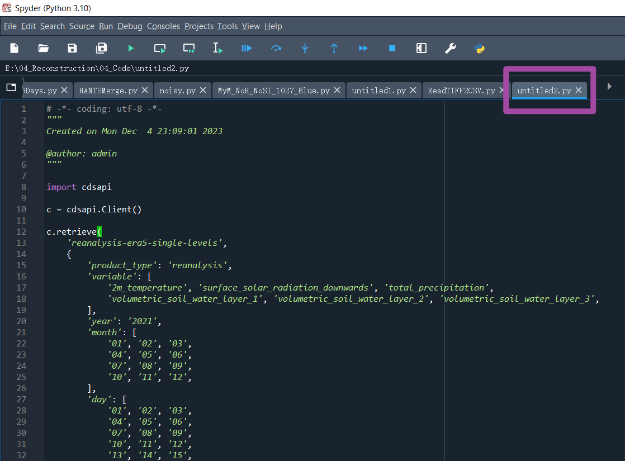Screen dimensions: 625x461
Task: Close the untitled2.py tab
Action: click(579, 91)
